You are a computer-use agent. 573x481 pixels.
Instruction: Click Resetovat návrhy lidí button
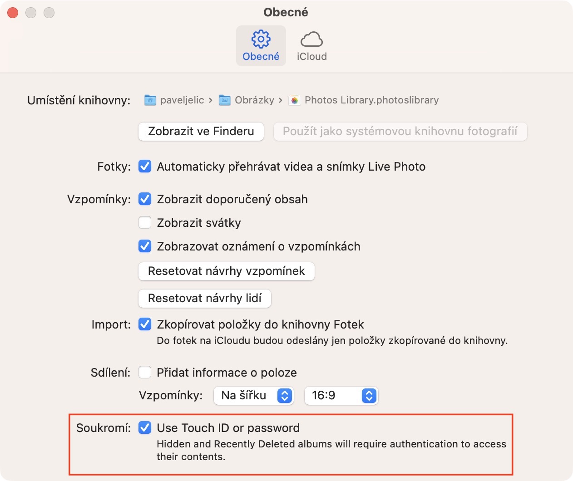click(x=204, y=298)
